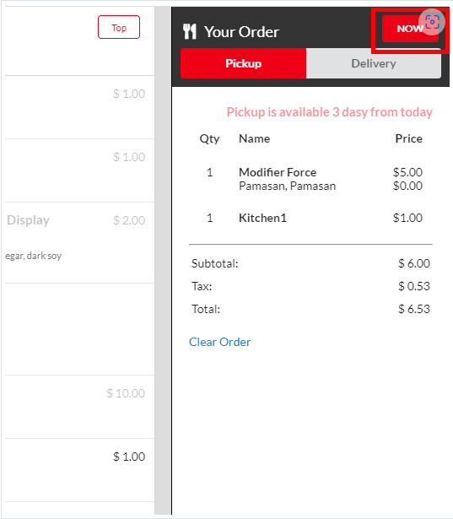Switch to the Delivery tab
Screen dimensions: 453x519
click(374, 63)
